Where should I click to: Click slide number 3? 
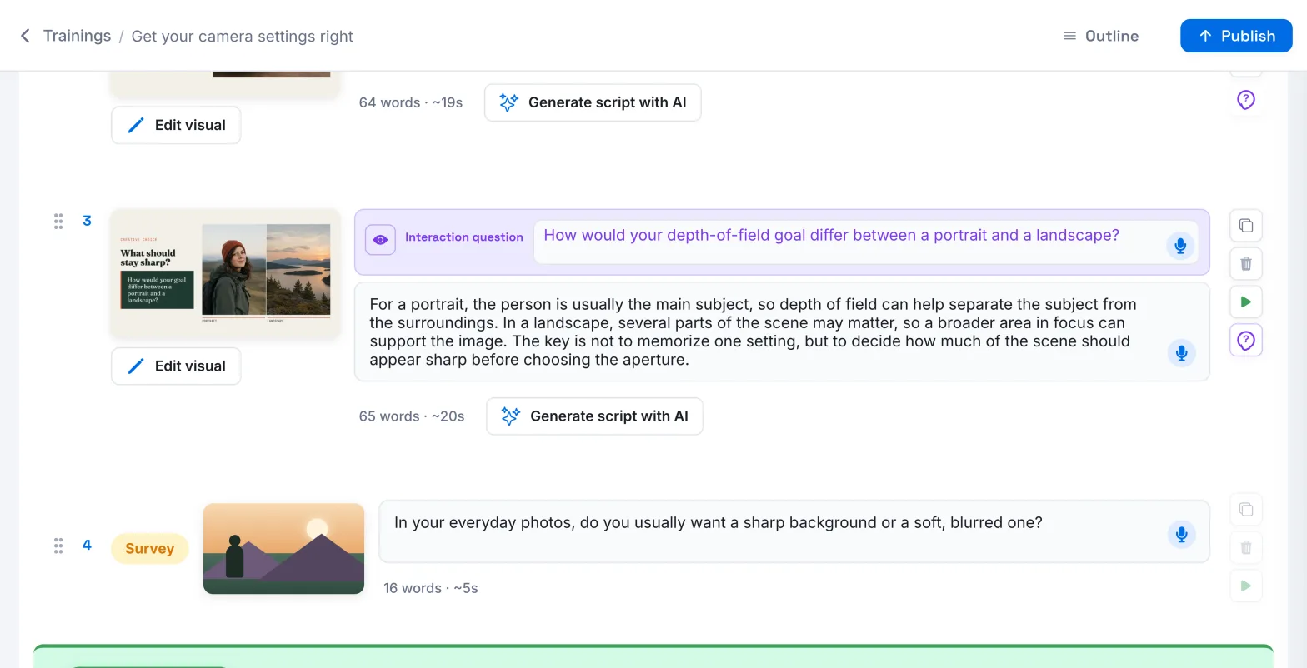pos(87,221)
